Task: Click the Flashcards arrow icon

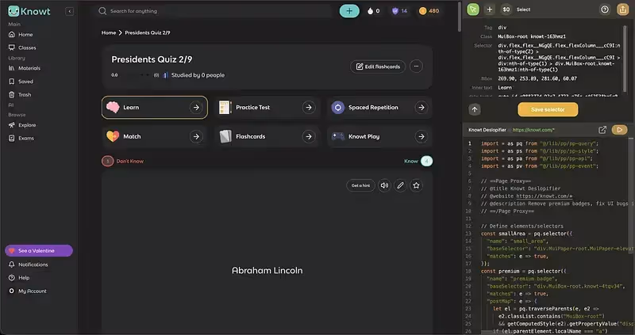Action: click(309, 136)
